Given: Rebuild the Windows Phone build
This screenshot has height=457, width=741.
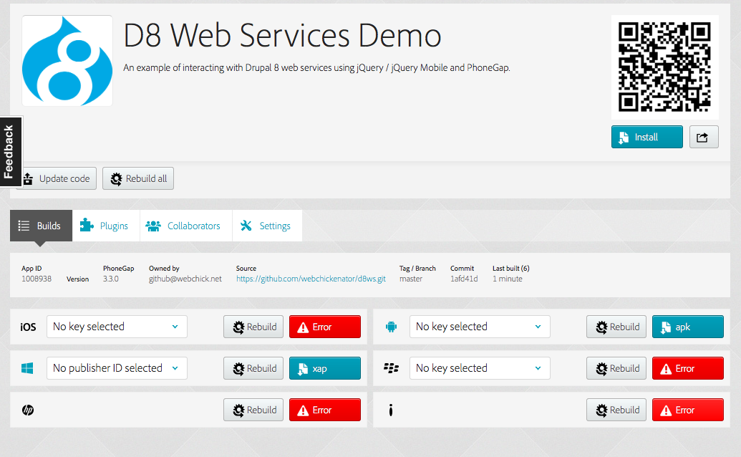Looking at the screenshot, I should click(x=253, y=368).
